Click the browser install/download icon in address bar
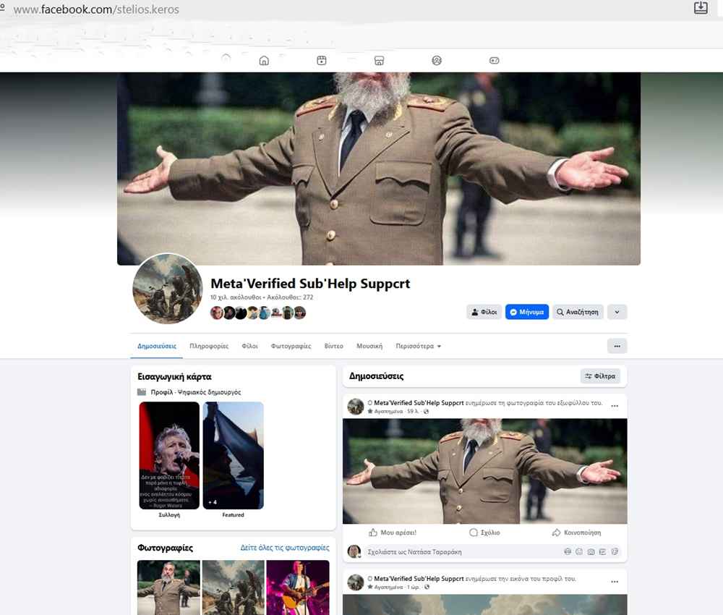This screenshot has height=615, width=723. (700, 8)
